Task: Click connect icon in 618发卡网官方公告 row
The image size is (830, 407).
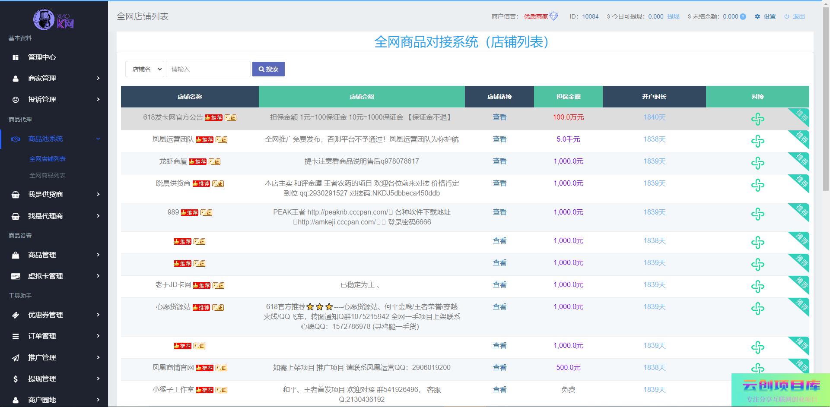Action: (757, 119)
